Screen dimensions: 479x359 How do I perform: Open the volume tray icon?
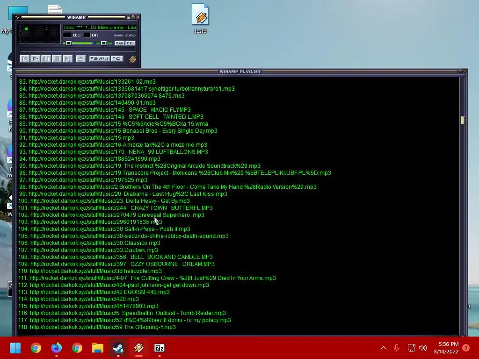(x=423, y=348)
